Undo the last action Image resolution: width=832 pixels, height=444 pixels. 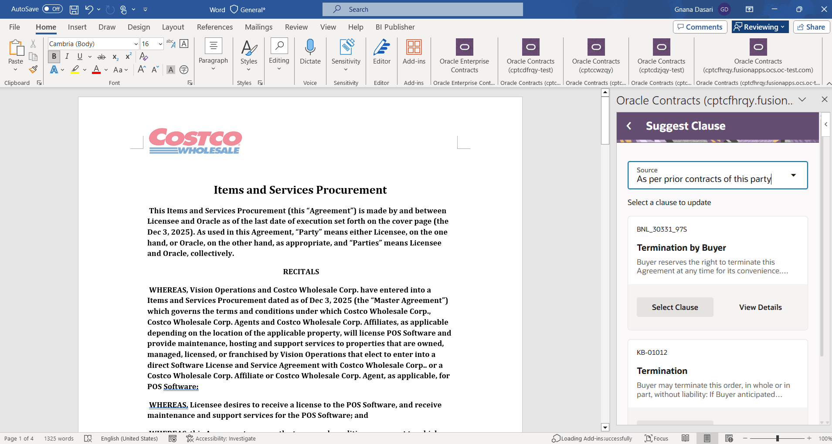89,9
